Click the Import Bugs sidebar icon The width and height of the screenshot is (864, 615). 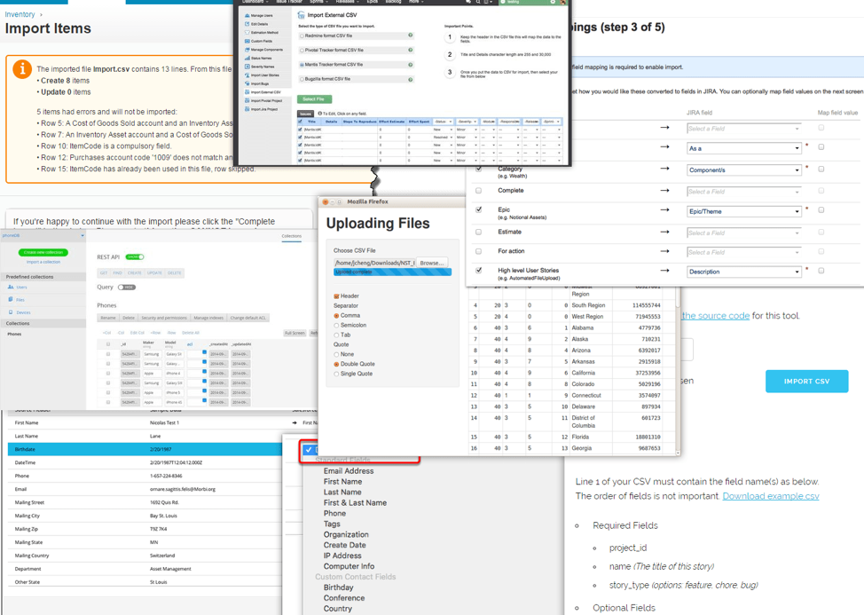247,83
